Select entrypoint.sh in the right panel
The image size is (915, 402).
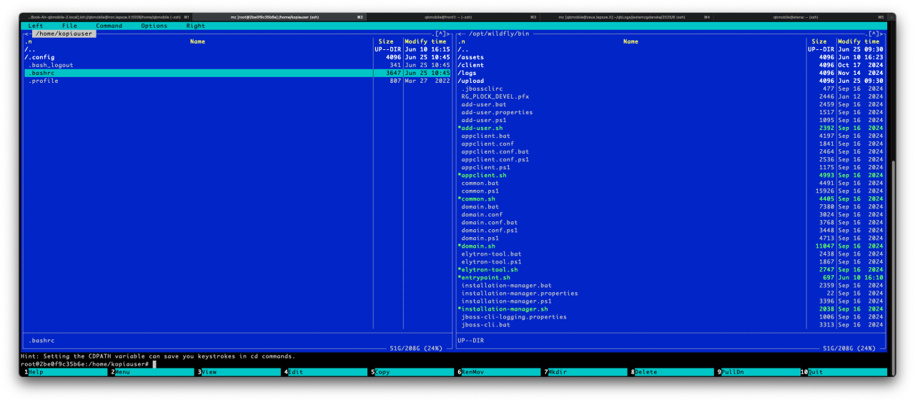(485, 277)
